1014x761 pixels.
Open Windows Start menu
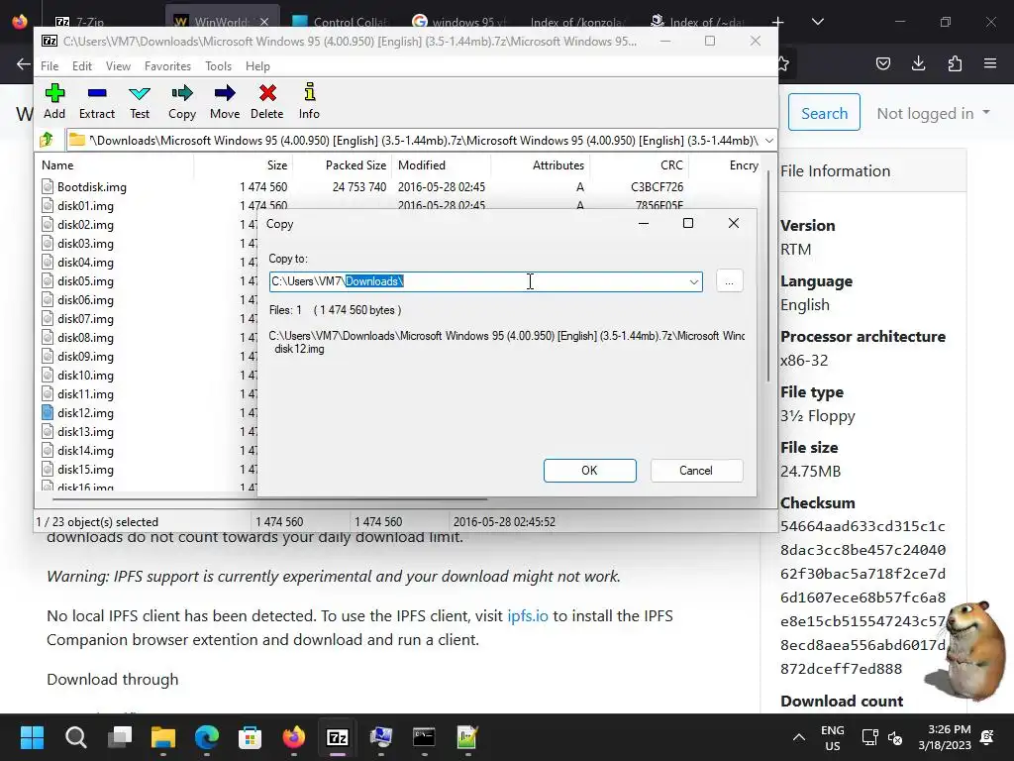(32, 737)
